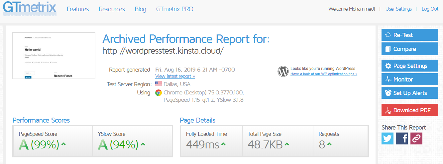The width and height of the screenshot is (443, 164).
Task: Click the YSlow Score A (94%)
Action: (118, 144)
